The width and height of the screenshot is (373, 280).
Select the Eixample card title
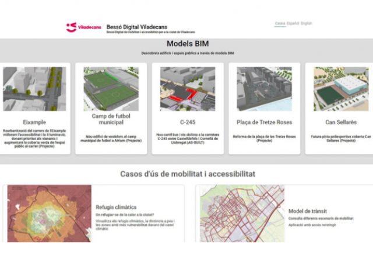tap(34, 122)
